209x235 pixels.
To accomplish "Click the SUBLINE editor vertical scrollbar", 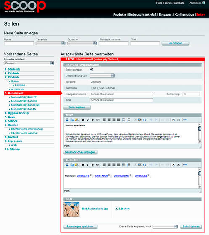I will pyautogui.click(x=200, y=178).
